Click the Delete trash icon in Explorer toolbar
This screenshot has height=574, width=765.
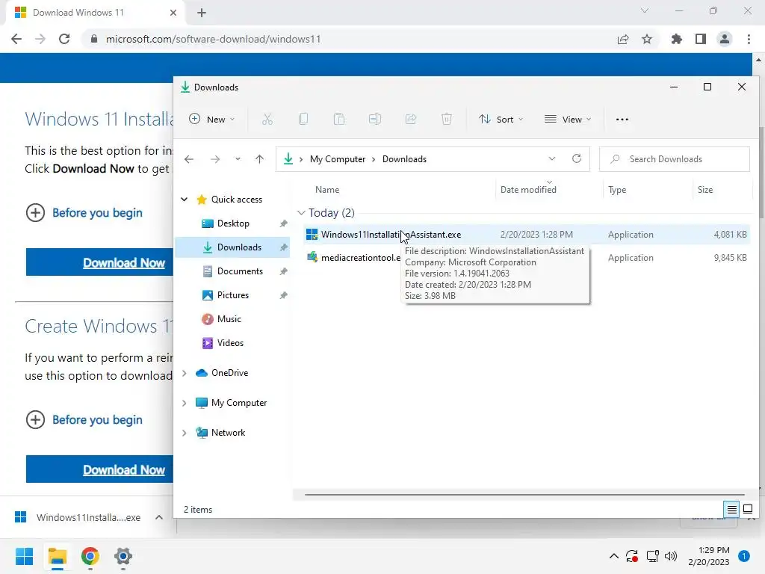tap(447, 119)
